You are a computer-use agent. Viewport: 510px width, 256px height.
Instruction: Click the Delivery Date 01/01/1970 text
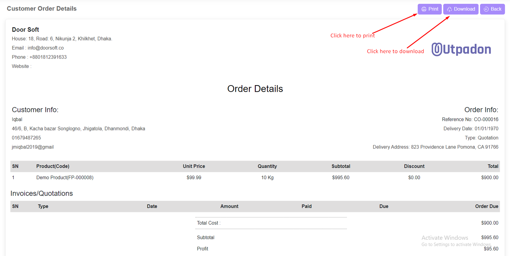click(471, 128)
